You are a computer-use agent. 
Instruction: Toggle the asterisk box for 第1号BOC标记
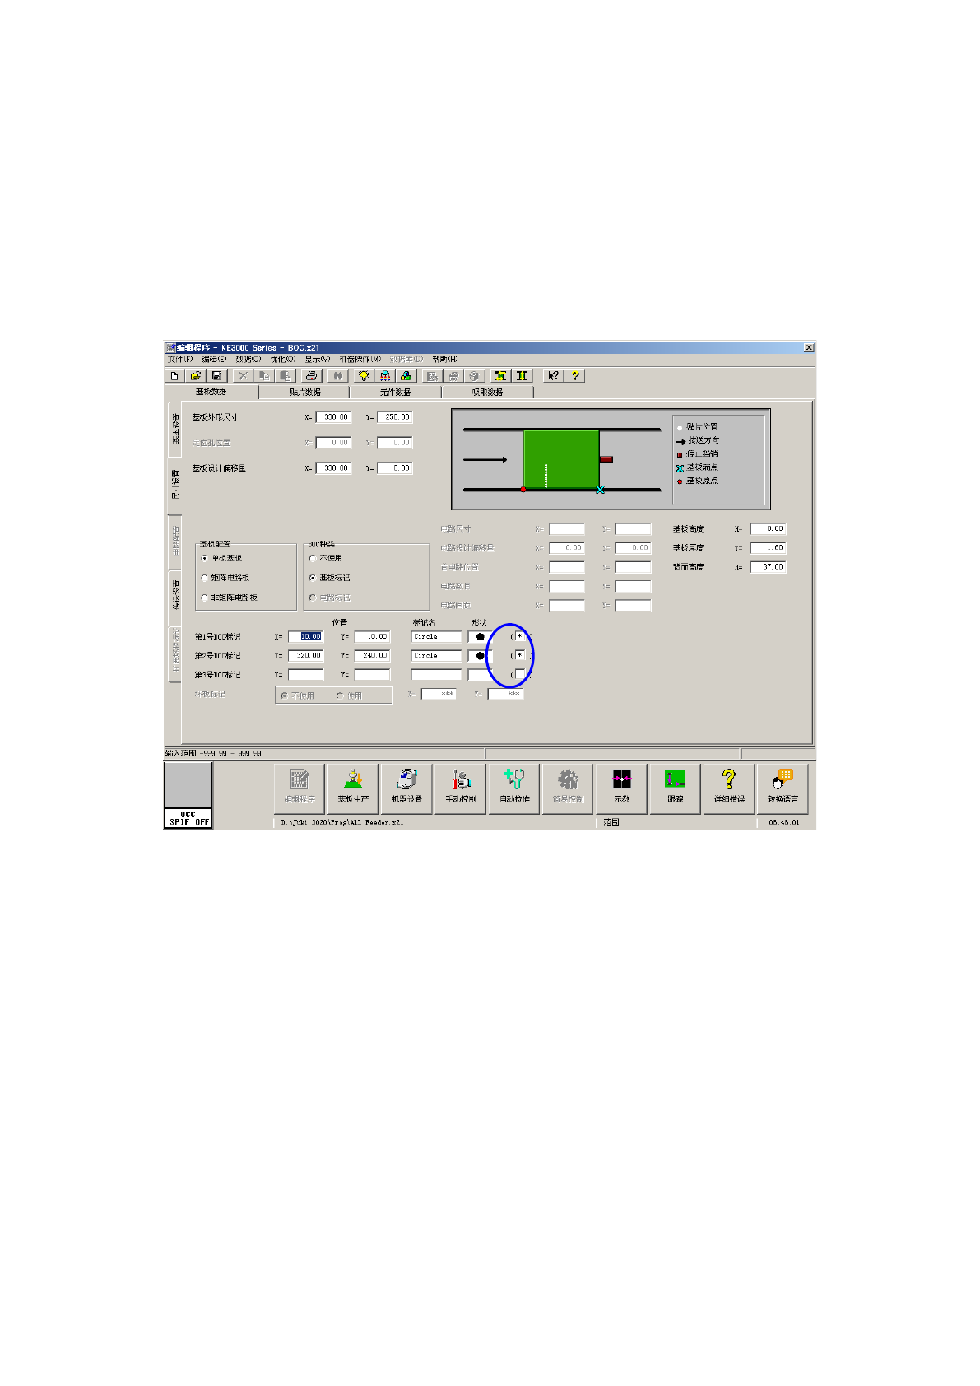tap(519, 636)
